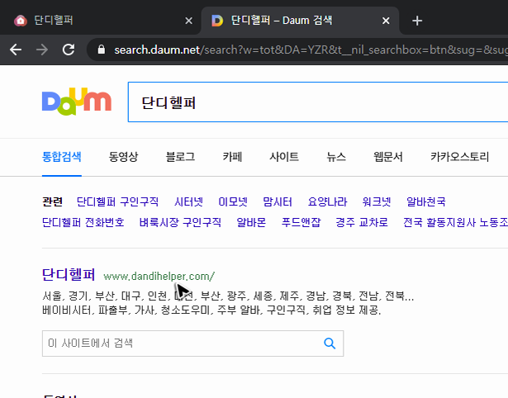This screenshot has width=508, height=398.
Task: Open the 블로그 search tab
Action: point(180,157)
